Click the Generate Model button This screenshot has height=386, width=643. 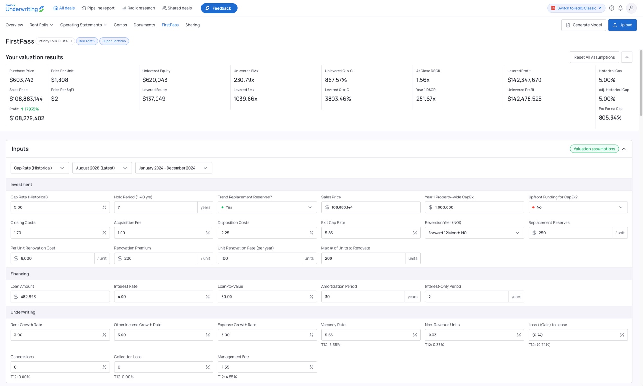coord(584,25)
